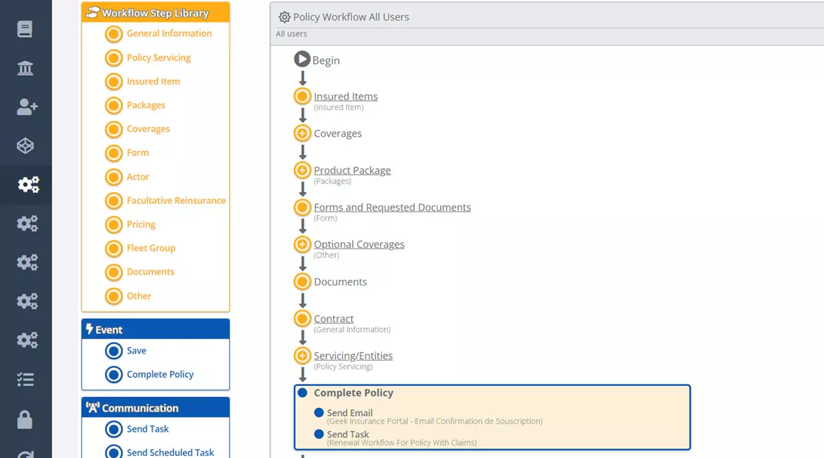Image resolution: width=824 pixels, height=458 pixels.
Task: Select Policy Servicing library step icon
Action: (x=114, y=58)
